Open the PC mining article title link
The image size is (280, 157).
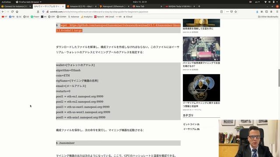tap(201, 65)
